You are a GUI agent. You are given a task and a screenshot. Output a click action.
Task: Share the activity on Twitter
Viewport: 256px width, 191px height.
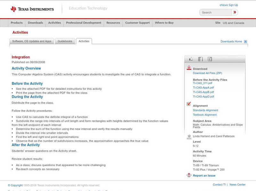pyautogui.click(x=210, y=59)
